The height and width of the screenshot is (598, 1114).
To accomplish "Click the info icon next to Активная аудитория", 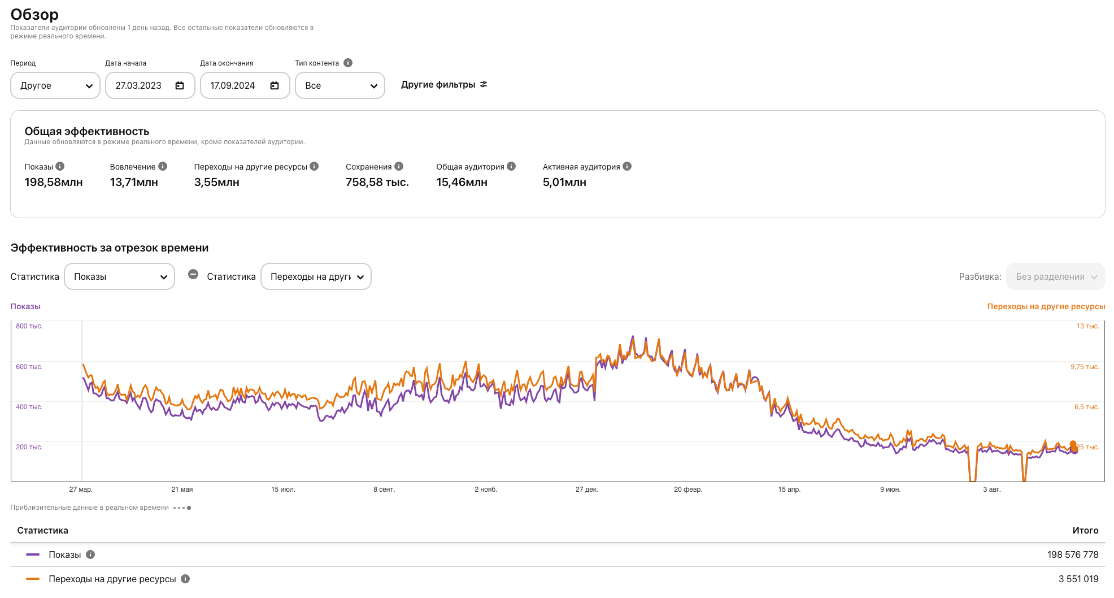I will click(x=627, y=166).
